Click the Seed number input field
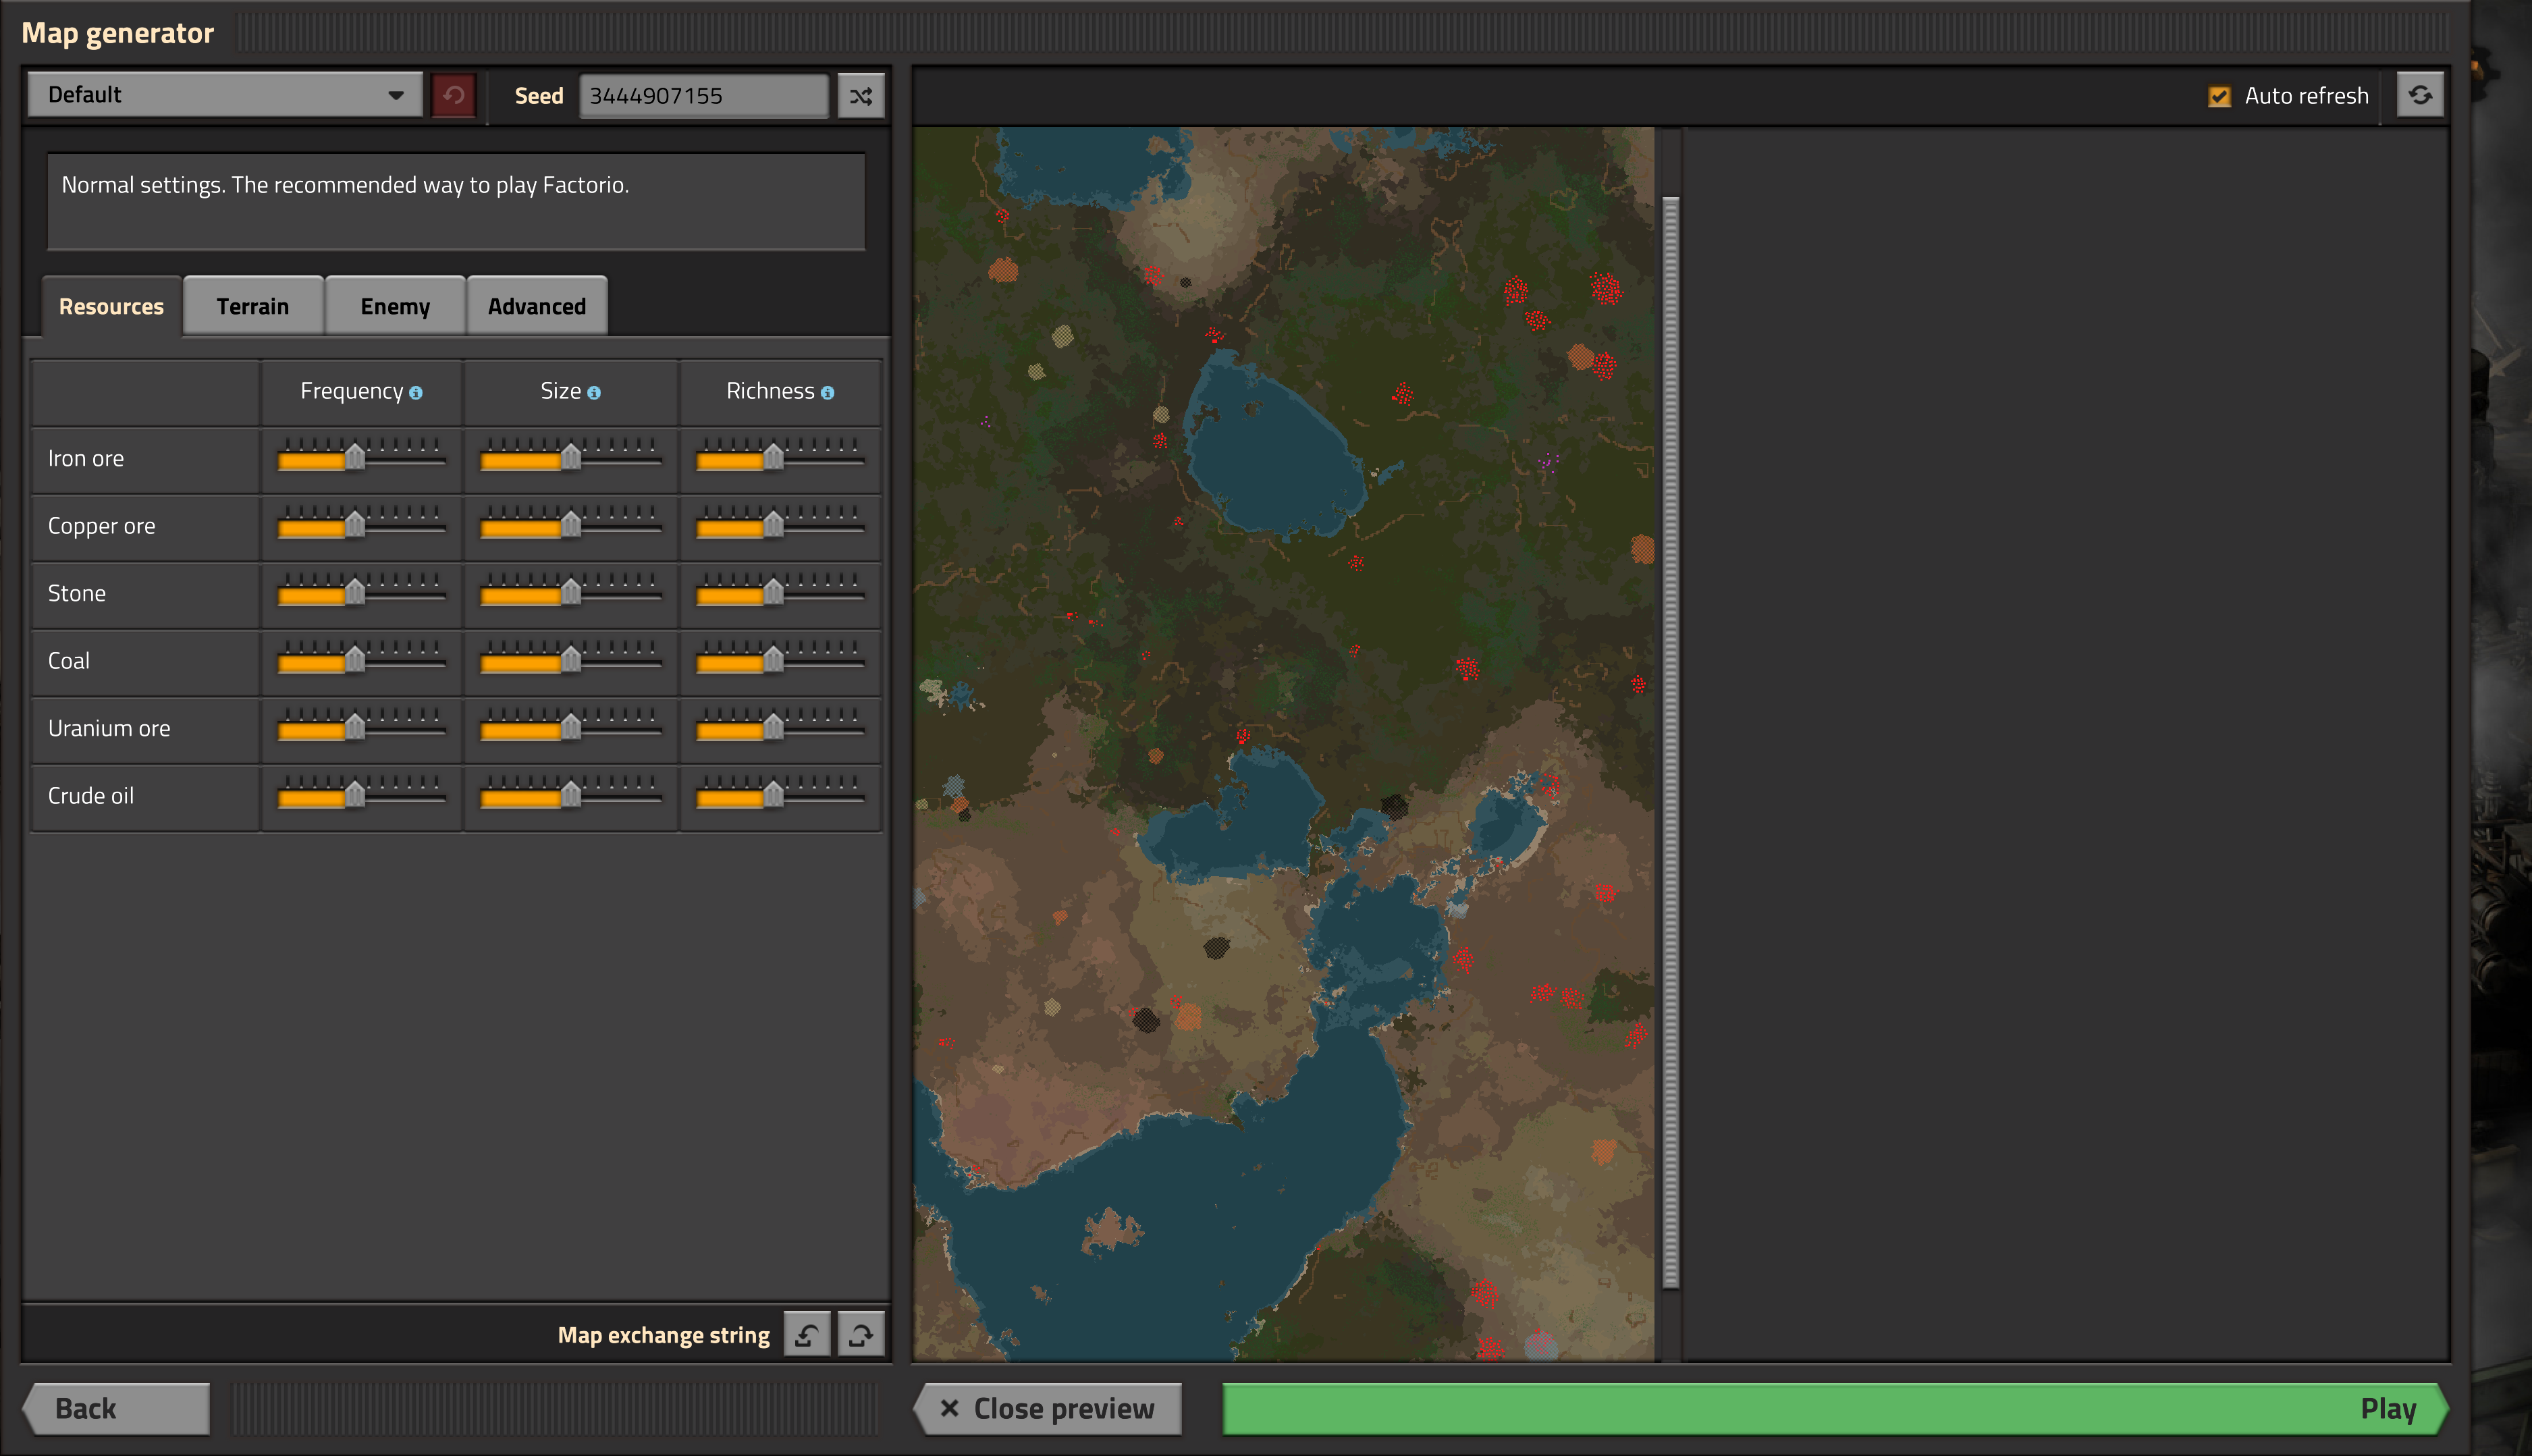Viewport: 2532px width, 1456px height. pyautogui.click(x=703, y=96)
